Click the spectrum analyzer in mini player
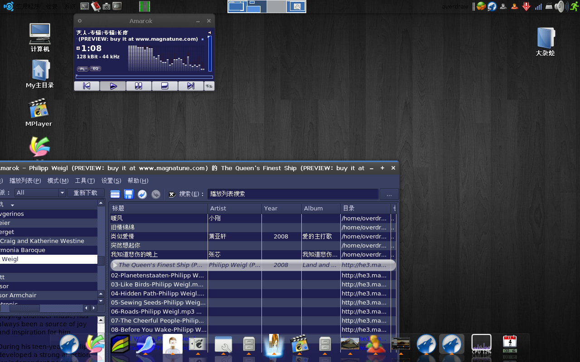The image size is (580, 362). click(166, 57)
